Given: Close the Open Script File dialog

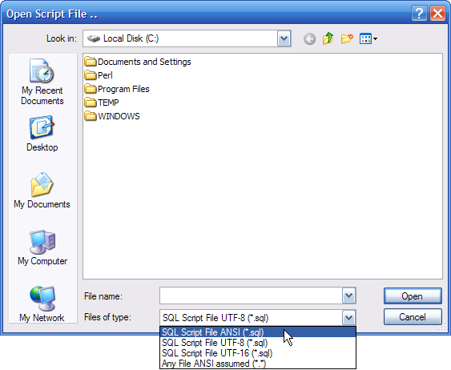Looking at the screenshot, I should [x=437, y=14].
